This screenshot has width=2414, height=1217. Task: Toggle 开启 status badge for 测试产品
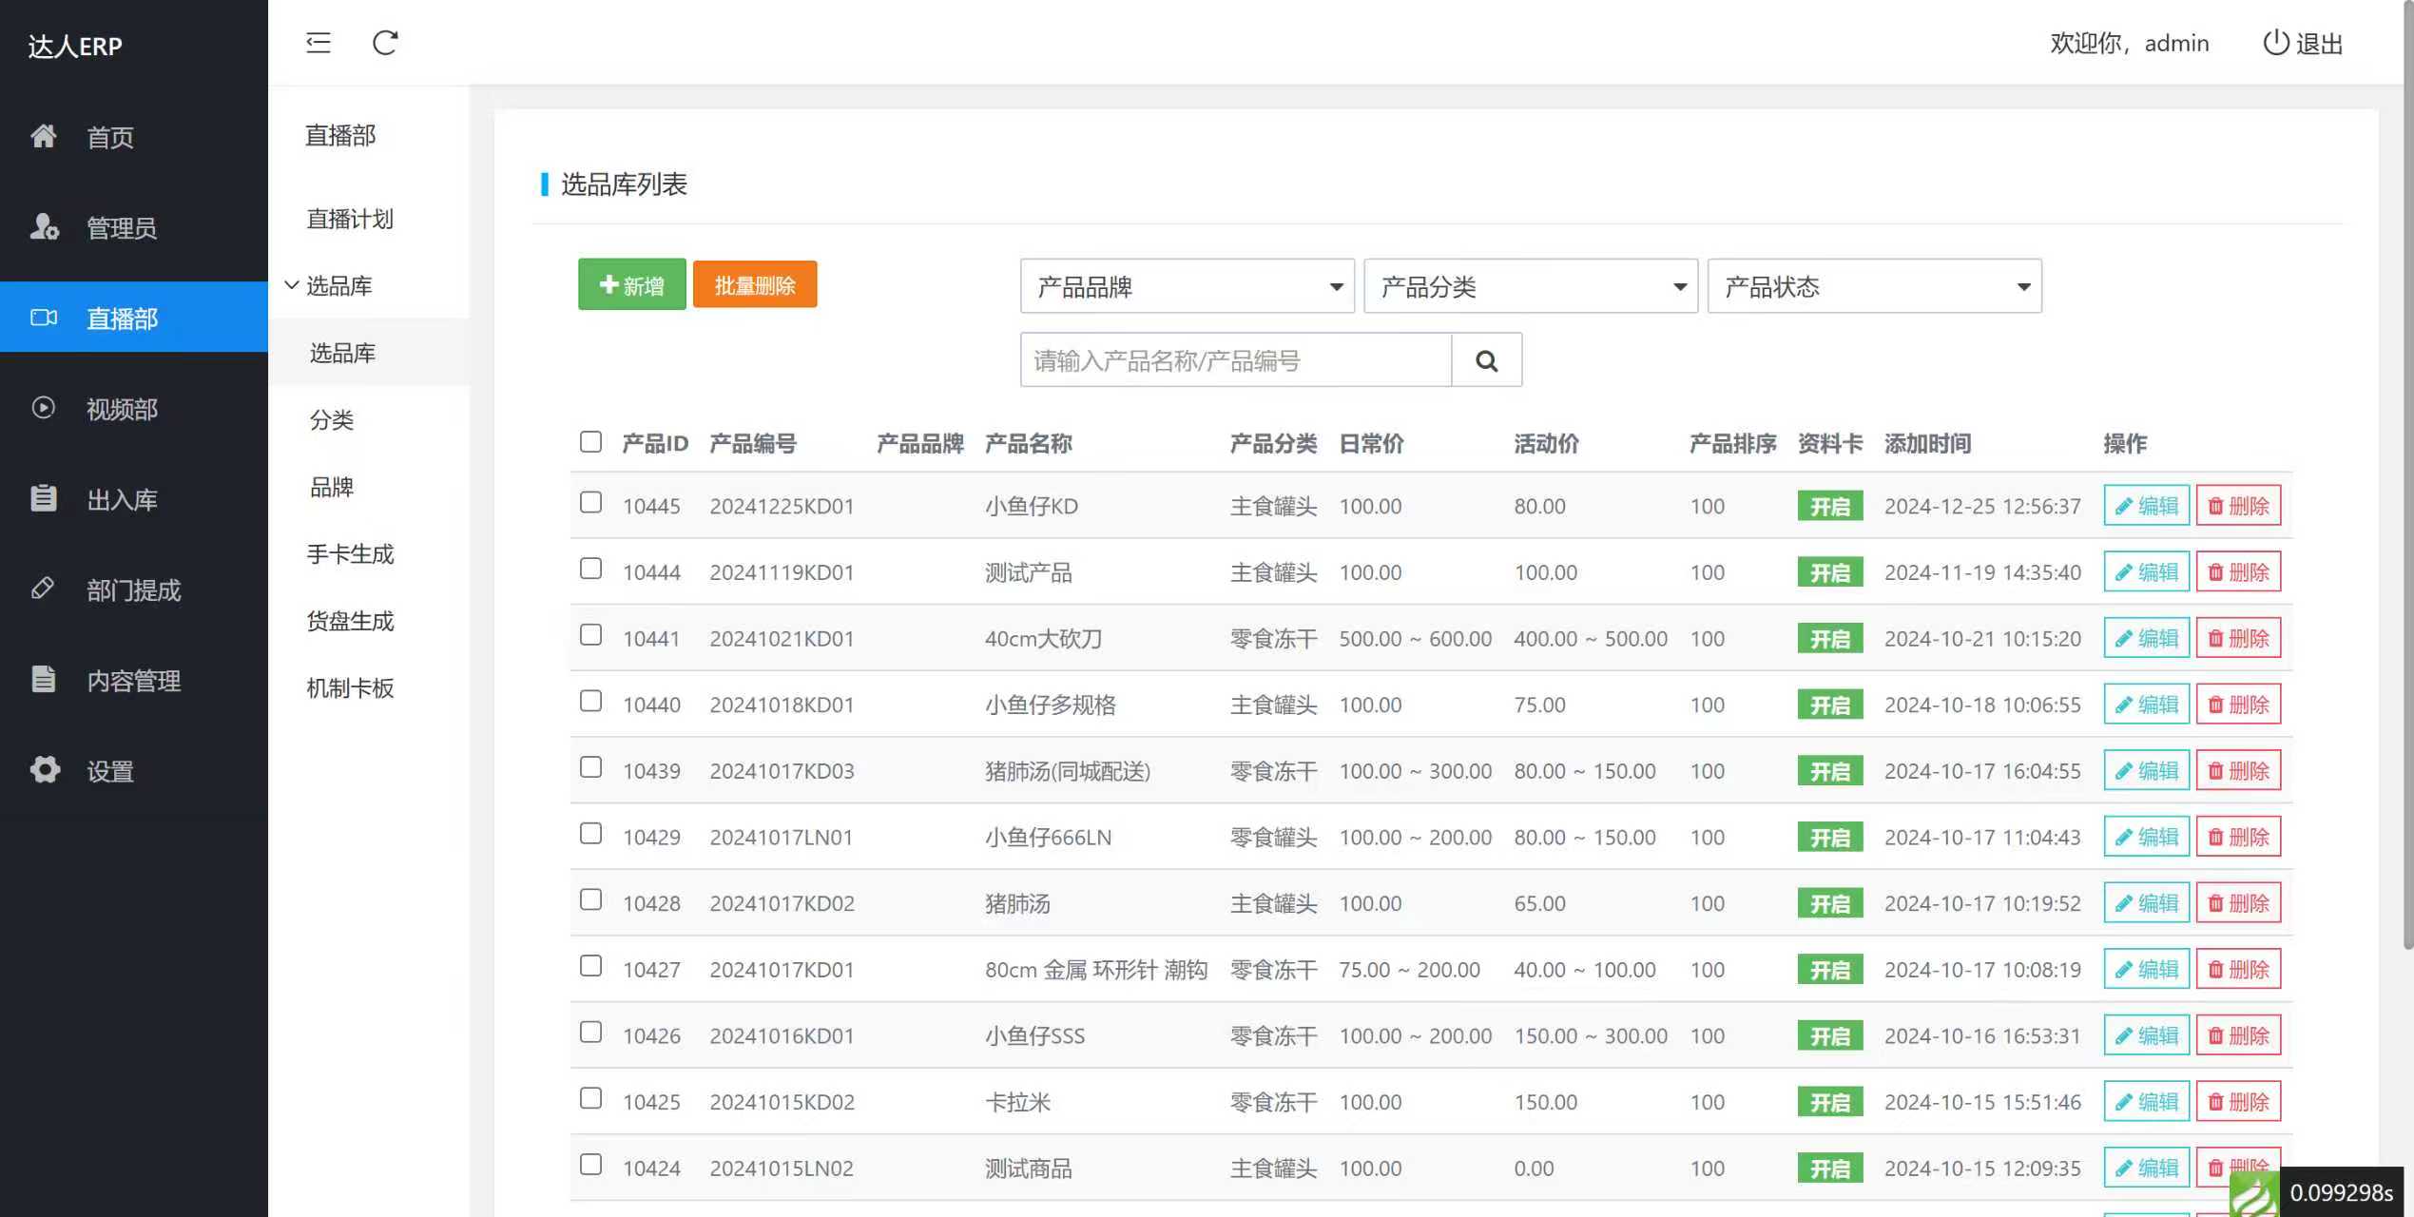pos(1829,573)
